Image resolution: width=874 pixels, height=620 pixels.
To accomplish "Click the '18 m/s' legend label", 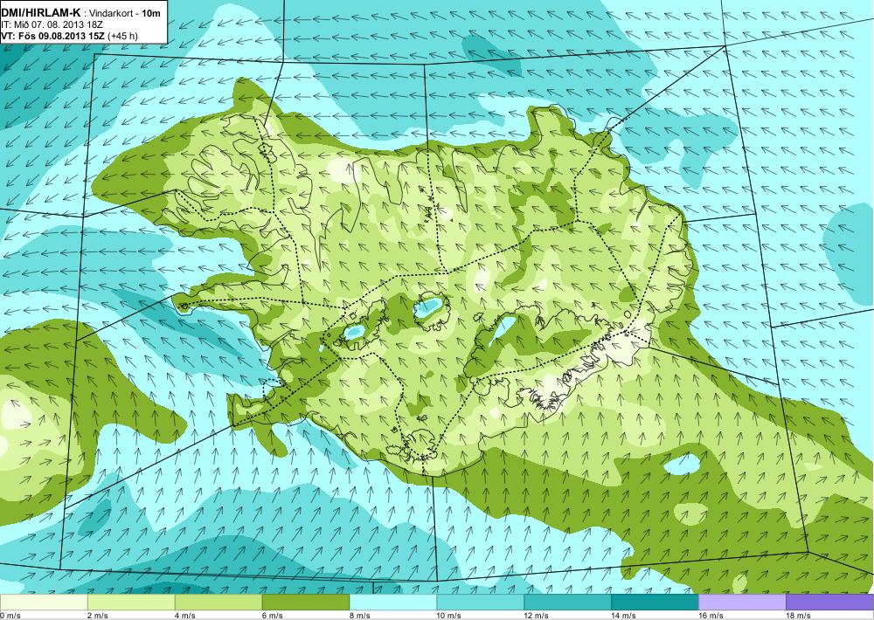I will [x=798, y=616].
